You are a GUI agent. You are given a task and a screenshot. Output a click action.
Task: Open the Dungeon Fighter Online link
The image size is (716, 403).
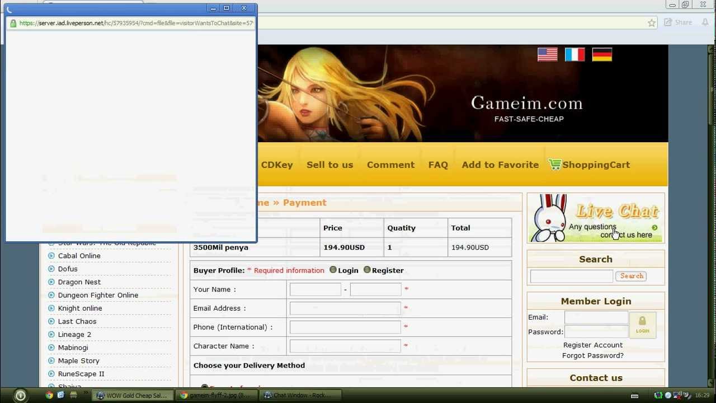98,295
